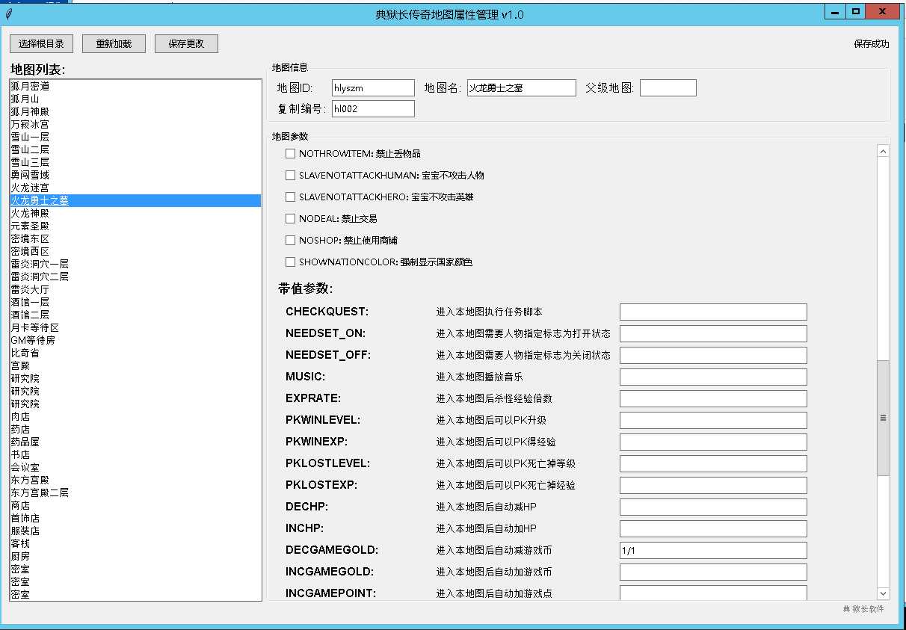Check the SHOWNATIONCOLOR option
The width and height of the screenshot is (906, 630).
tap(290, 262)
